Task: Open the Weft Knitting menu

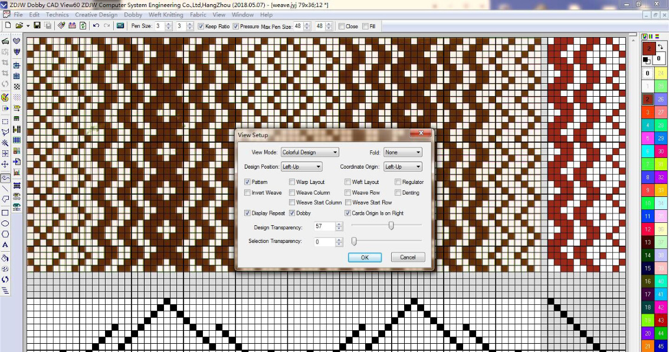Action: [x=166, y=15]
